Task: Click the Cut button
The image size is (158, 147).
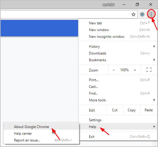Action: (115, 110)
